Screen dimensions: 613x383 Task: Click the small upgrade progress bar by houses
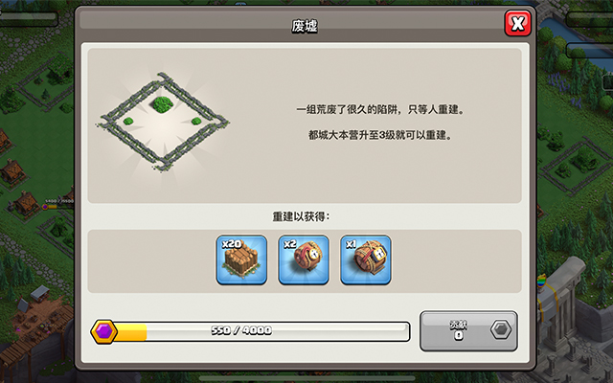[x=58, y=206]
